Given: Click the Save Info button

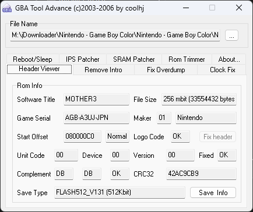Looking at the screenshot, I should click(x=213, y=193).
